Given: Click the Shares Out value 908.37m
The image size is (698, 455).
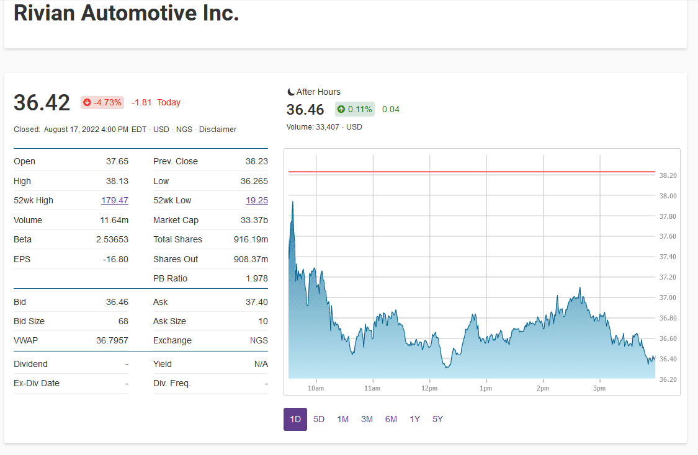Looking at the screenshot, I should [x=251, y=259].
